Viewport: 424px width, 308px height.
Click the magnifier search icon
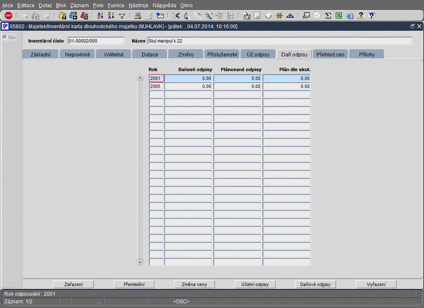pyautogui.click(x=208, y=16)
